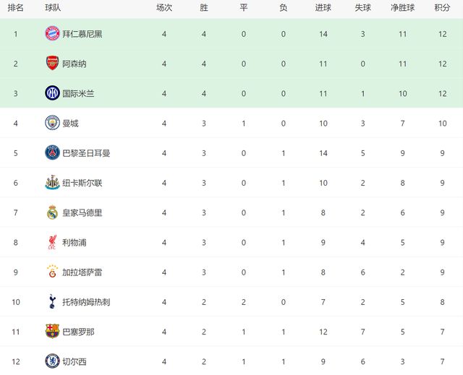Open the 拜仁慕尼黑 team link
463x375 pixels.
[x=82, y=34]
